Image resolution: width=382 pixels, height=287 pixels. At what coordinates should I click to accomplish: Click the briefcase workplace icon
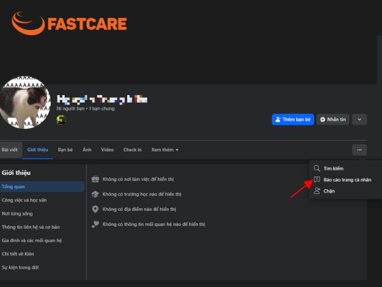point(95,179)
